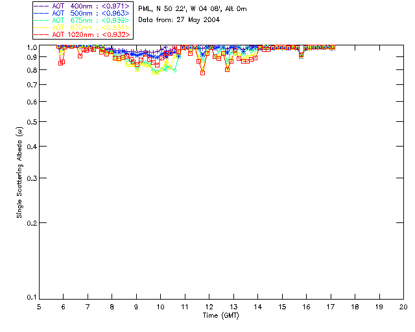Click y-axis label 0.8

(x=32, y=70)
